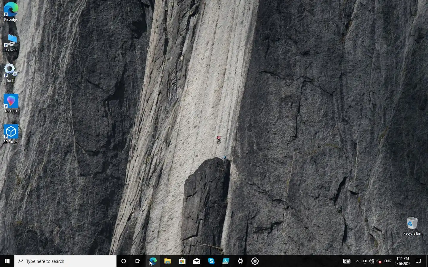
Task: Click the Meet Now tray icon
Action: 365,261
